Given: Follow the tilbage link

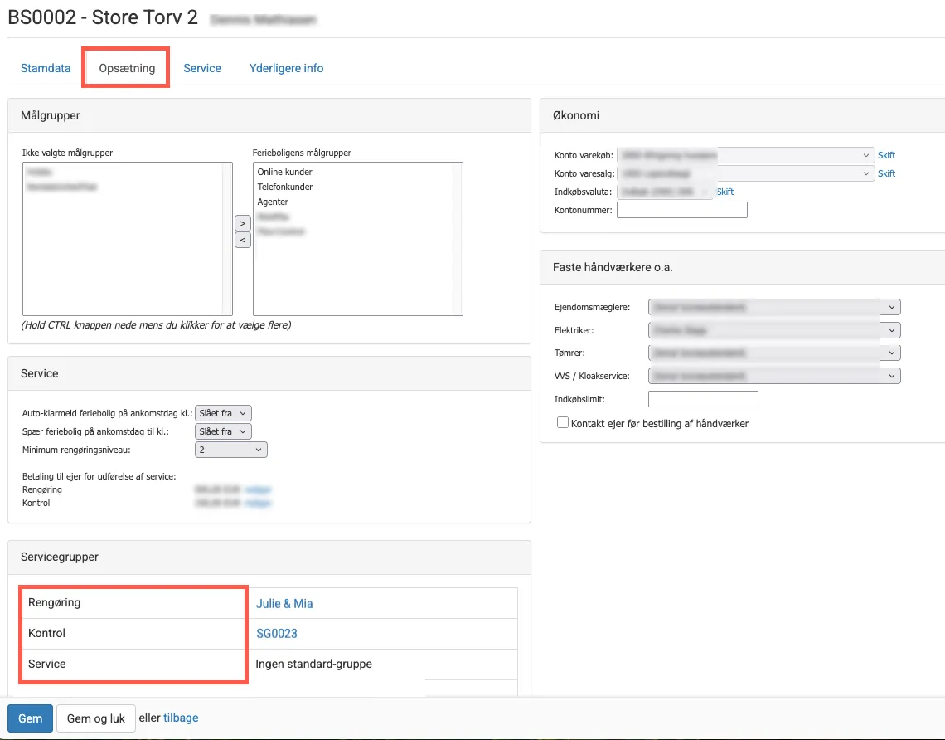Looking at the screenshot, I should [x=181, y=718].
